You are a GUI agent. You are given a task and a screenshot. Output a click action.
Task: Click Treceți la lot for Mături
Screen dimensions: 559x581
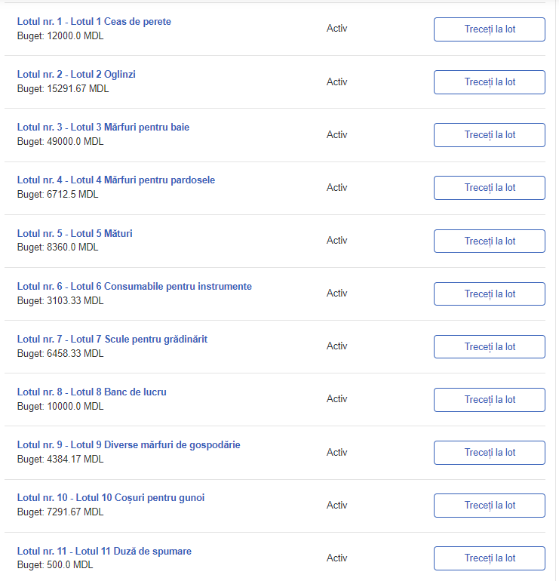pos(490,241)
